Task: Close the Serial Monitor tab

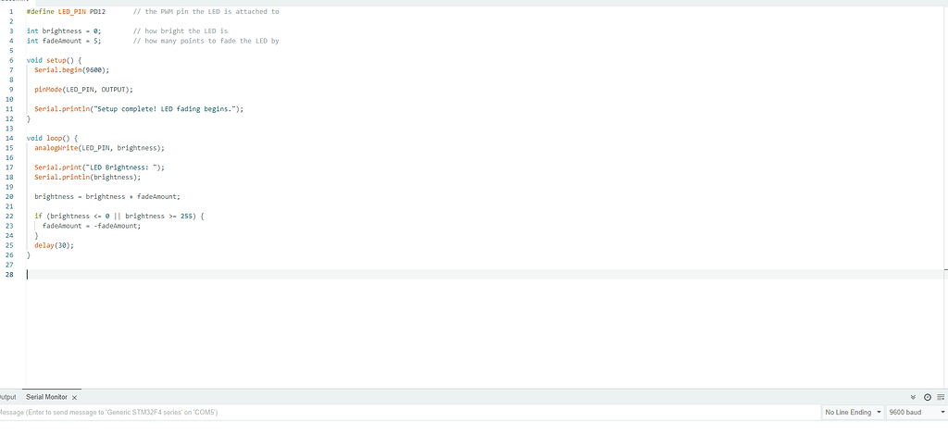Action: [x=74, y=398]
